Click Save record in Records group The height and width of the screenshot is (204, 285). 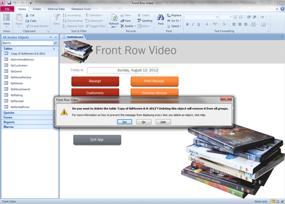[x=126, y=21]
